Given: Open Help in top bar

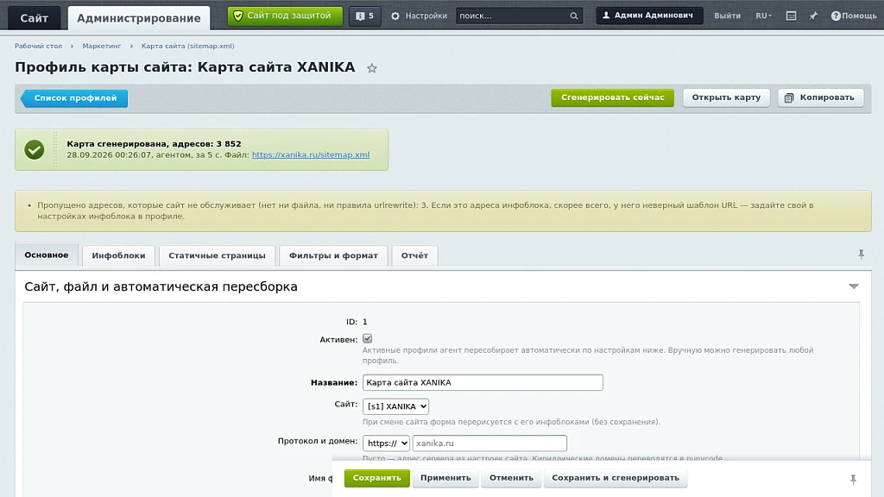Looking at the screenshot, I should (x=854, y=16).
